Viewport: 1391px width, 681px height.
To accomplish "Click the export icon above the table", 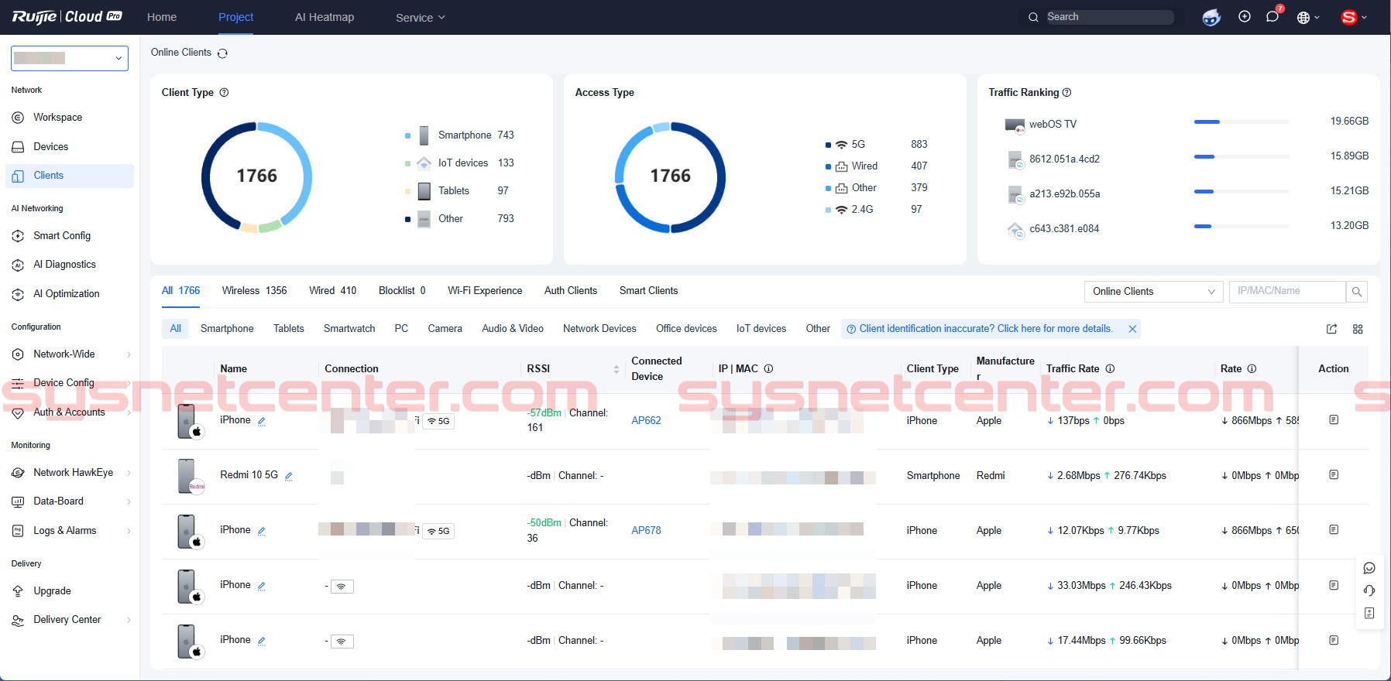I will pos(1331,329).
